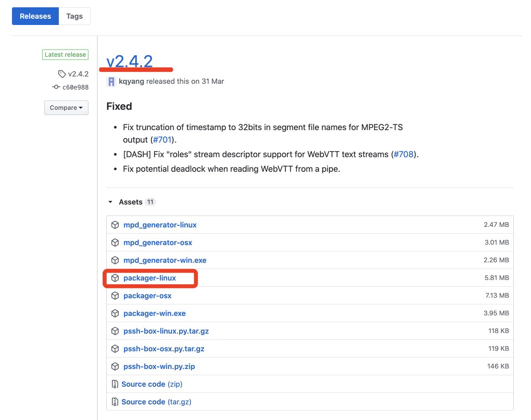Click the 118 KB size text
The width and height of the screenshot is (531, 420).
pos(499,330)
